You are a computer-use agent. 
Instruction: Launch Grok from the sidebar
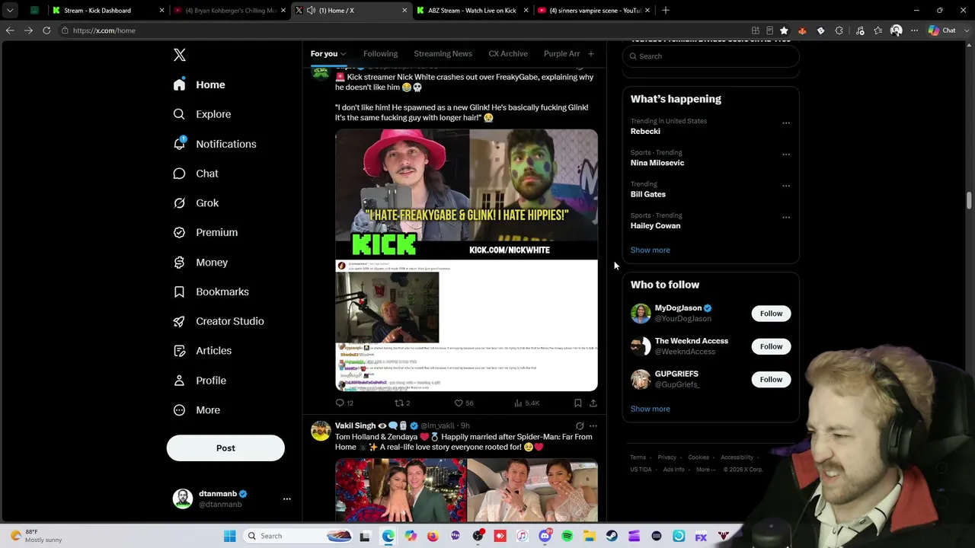[x=196, y=203]
